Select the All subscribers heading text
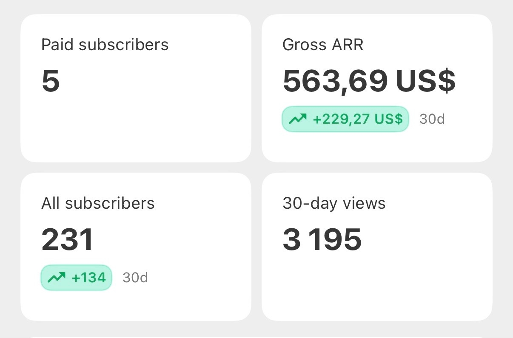The width and height of the screenshot is (513, 338). (x=98, y=203)
